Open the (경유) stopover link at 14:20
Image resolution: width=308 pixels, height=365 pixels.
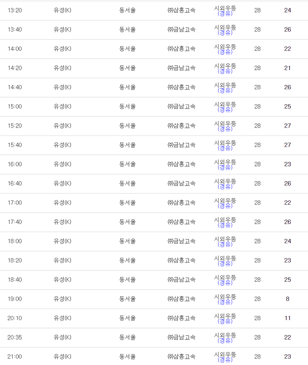click(225, 71)
